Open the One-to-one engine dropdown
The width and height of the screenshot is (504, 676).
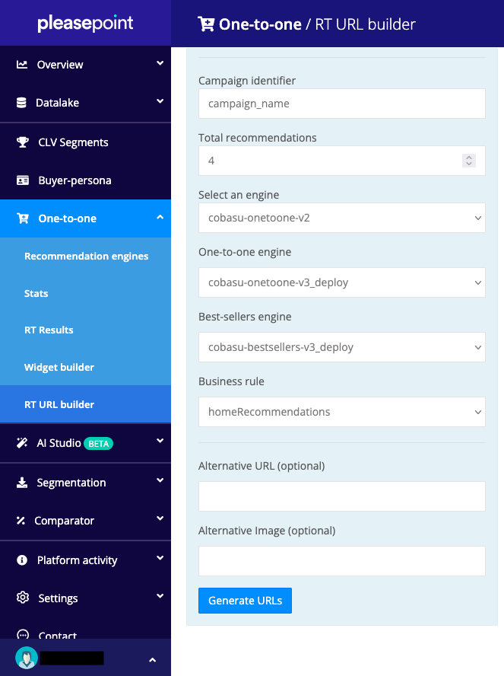point(341,282)
